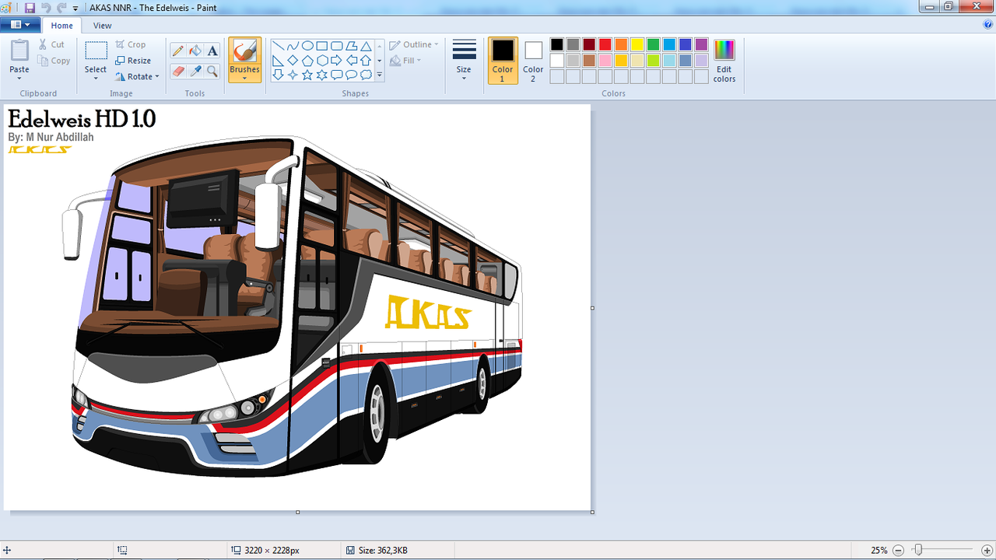Choose the Line shape

[278, 46]
